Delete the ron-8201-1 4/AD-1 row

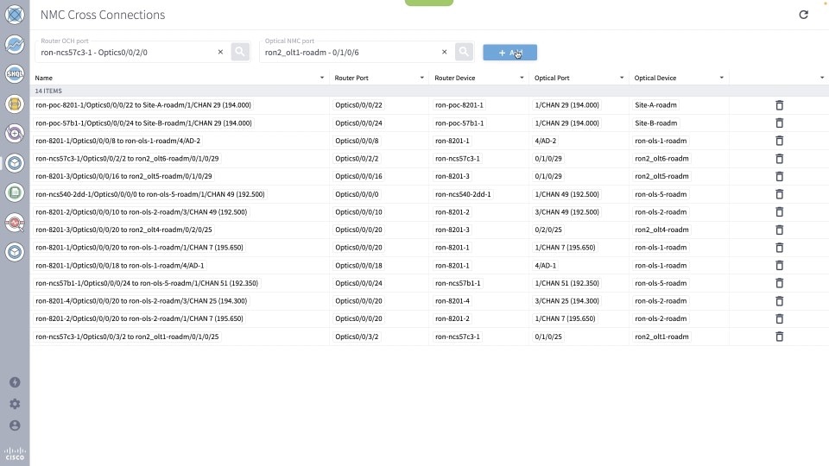(779, 265)
